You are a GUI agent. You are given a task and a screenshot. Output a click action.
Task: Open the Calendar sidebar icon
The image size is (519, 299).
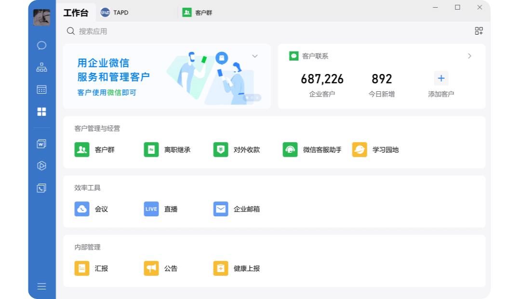pos(41,89)
